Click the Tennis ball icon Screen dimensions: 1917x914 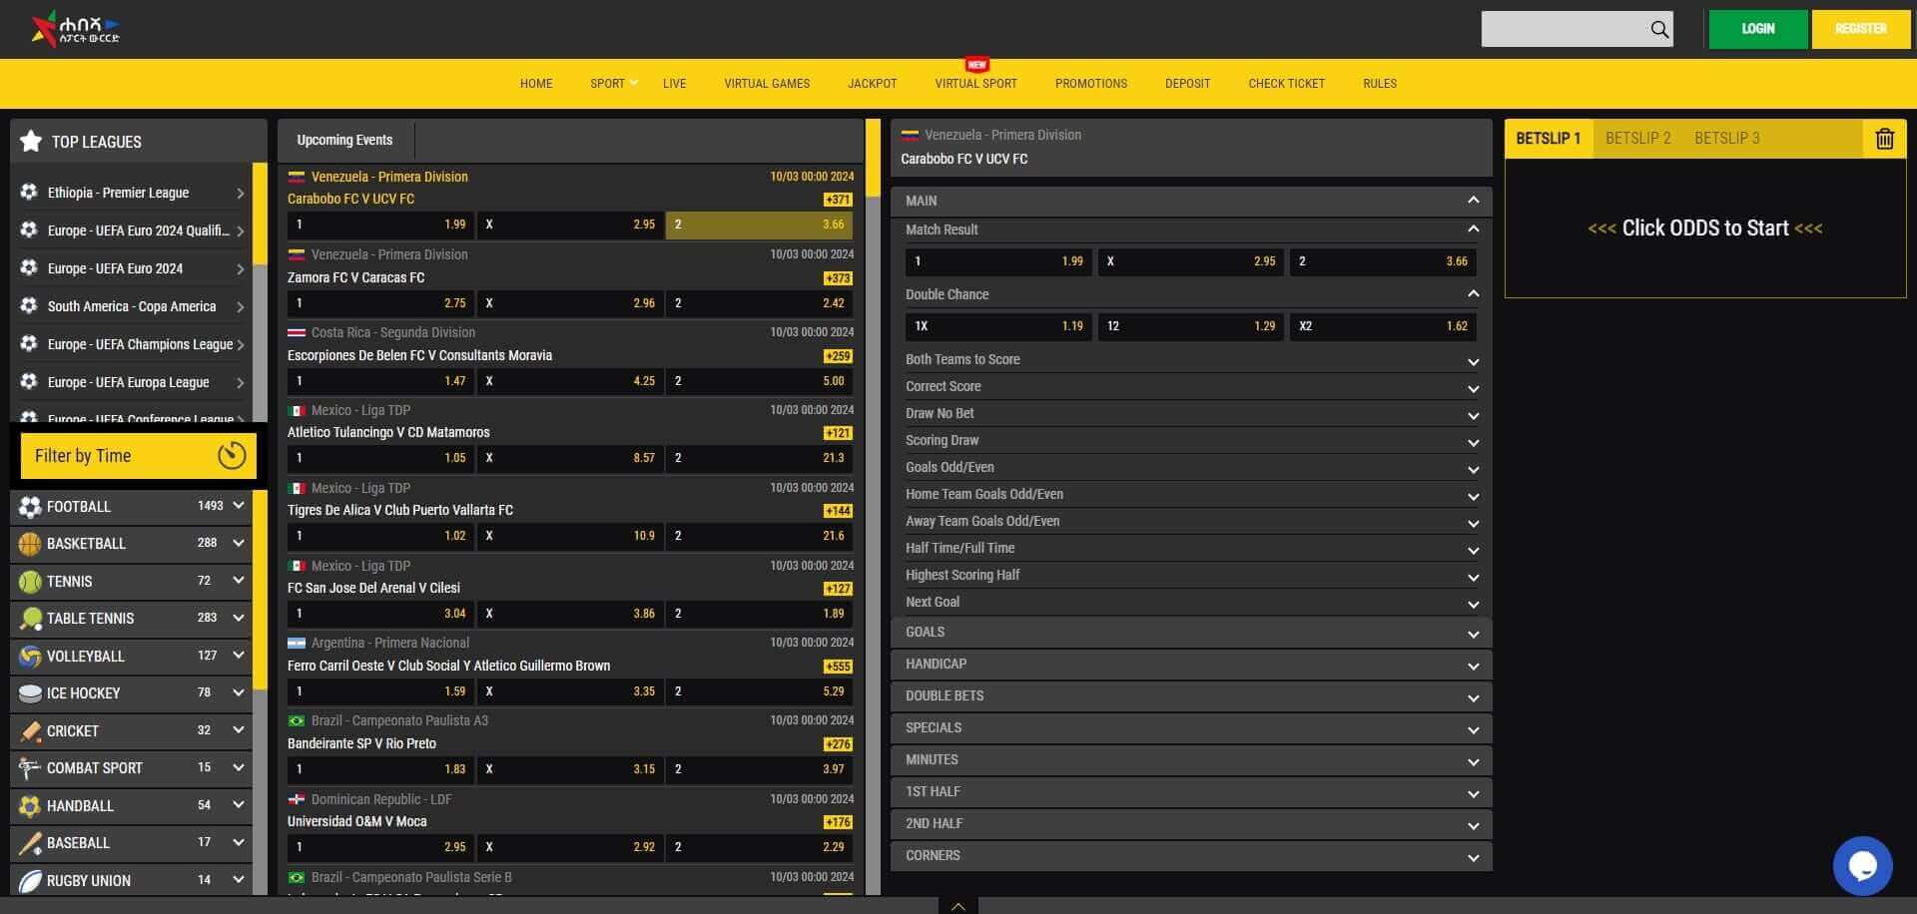(30, 582)
